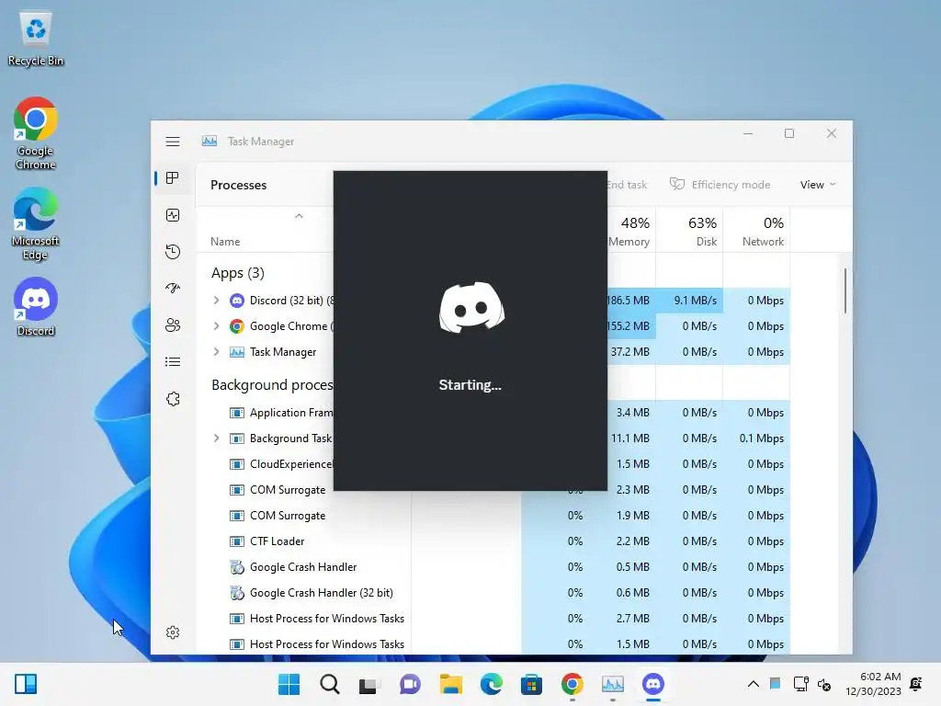Image resolution: width=941 pixels, height=706 pixels.
Task: Open taskbar Search icon
Action: point(330,684)
